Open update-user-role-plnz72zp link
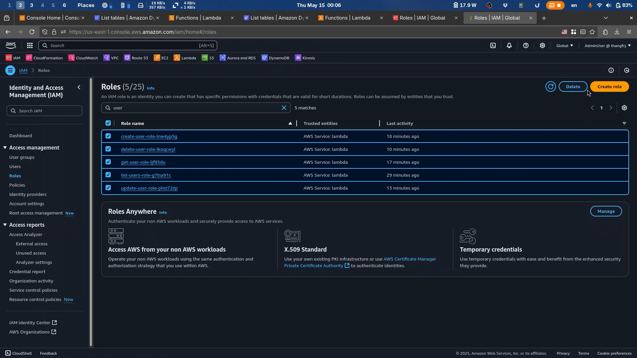 click(149, 188)
